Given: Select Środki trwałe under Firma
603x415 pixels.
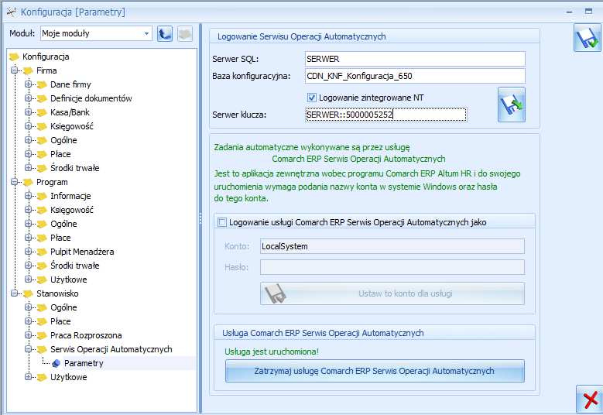Looking at the screenshot, I should click(x=74, y=168).
